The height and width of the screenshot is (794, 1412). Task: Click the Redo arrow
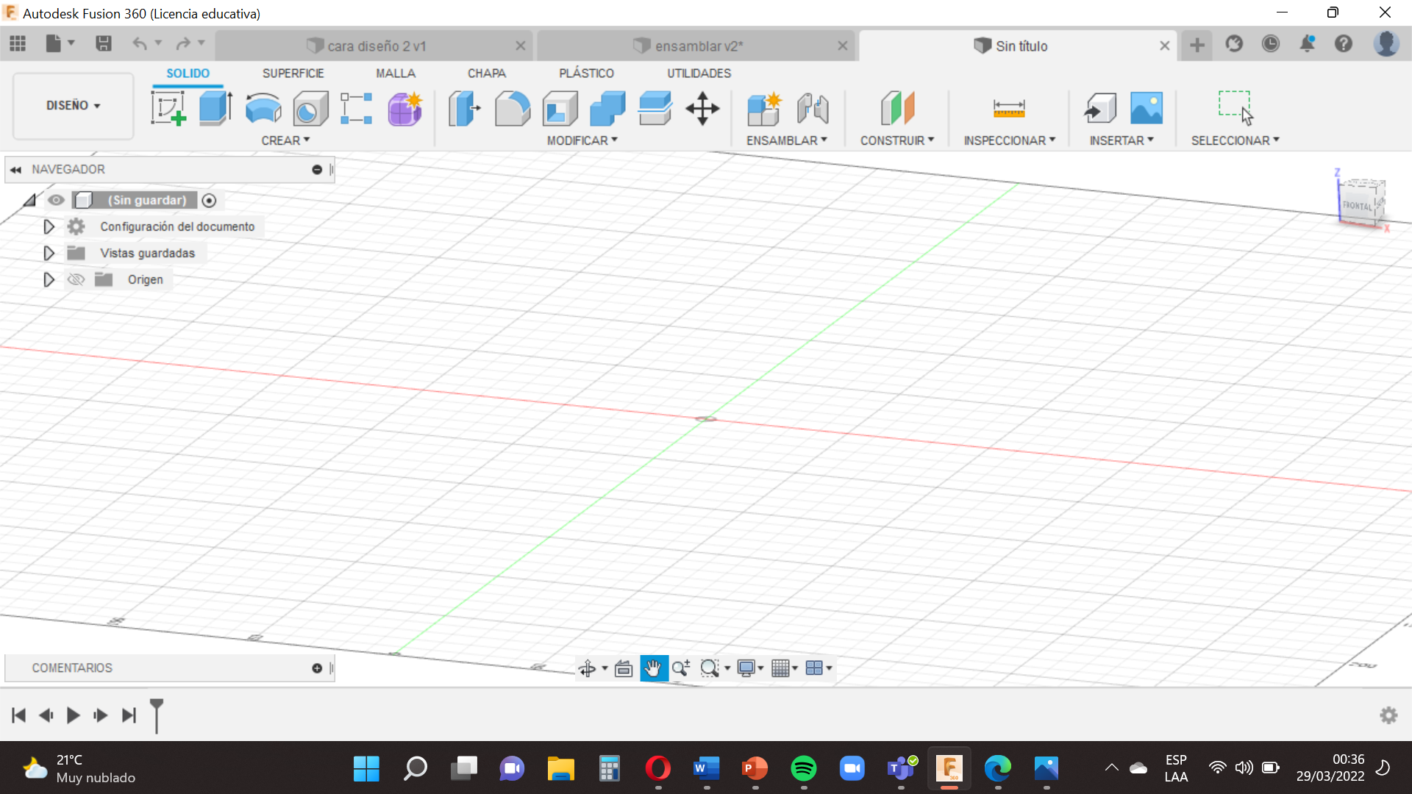(x=183, y=44)
